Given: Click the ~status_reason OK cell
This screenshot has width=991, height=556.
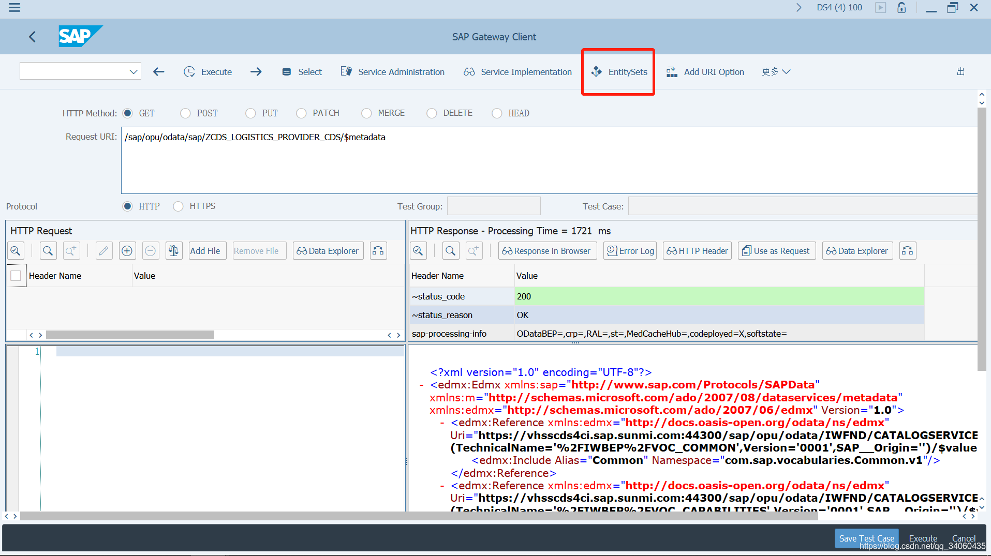Looking at the screenshot, I should click(719, 315).
